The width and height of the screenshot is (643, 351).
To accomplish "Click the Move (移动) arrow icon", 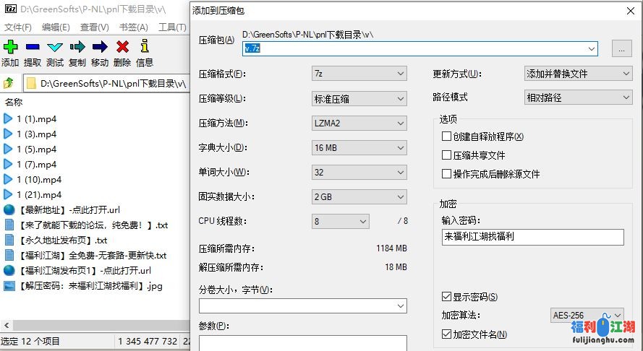I will [100, 47].
